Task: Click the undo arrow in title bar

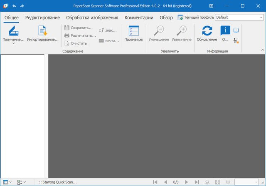Action: pos(15,6)
